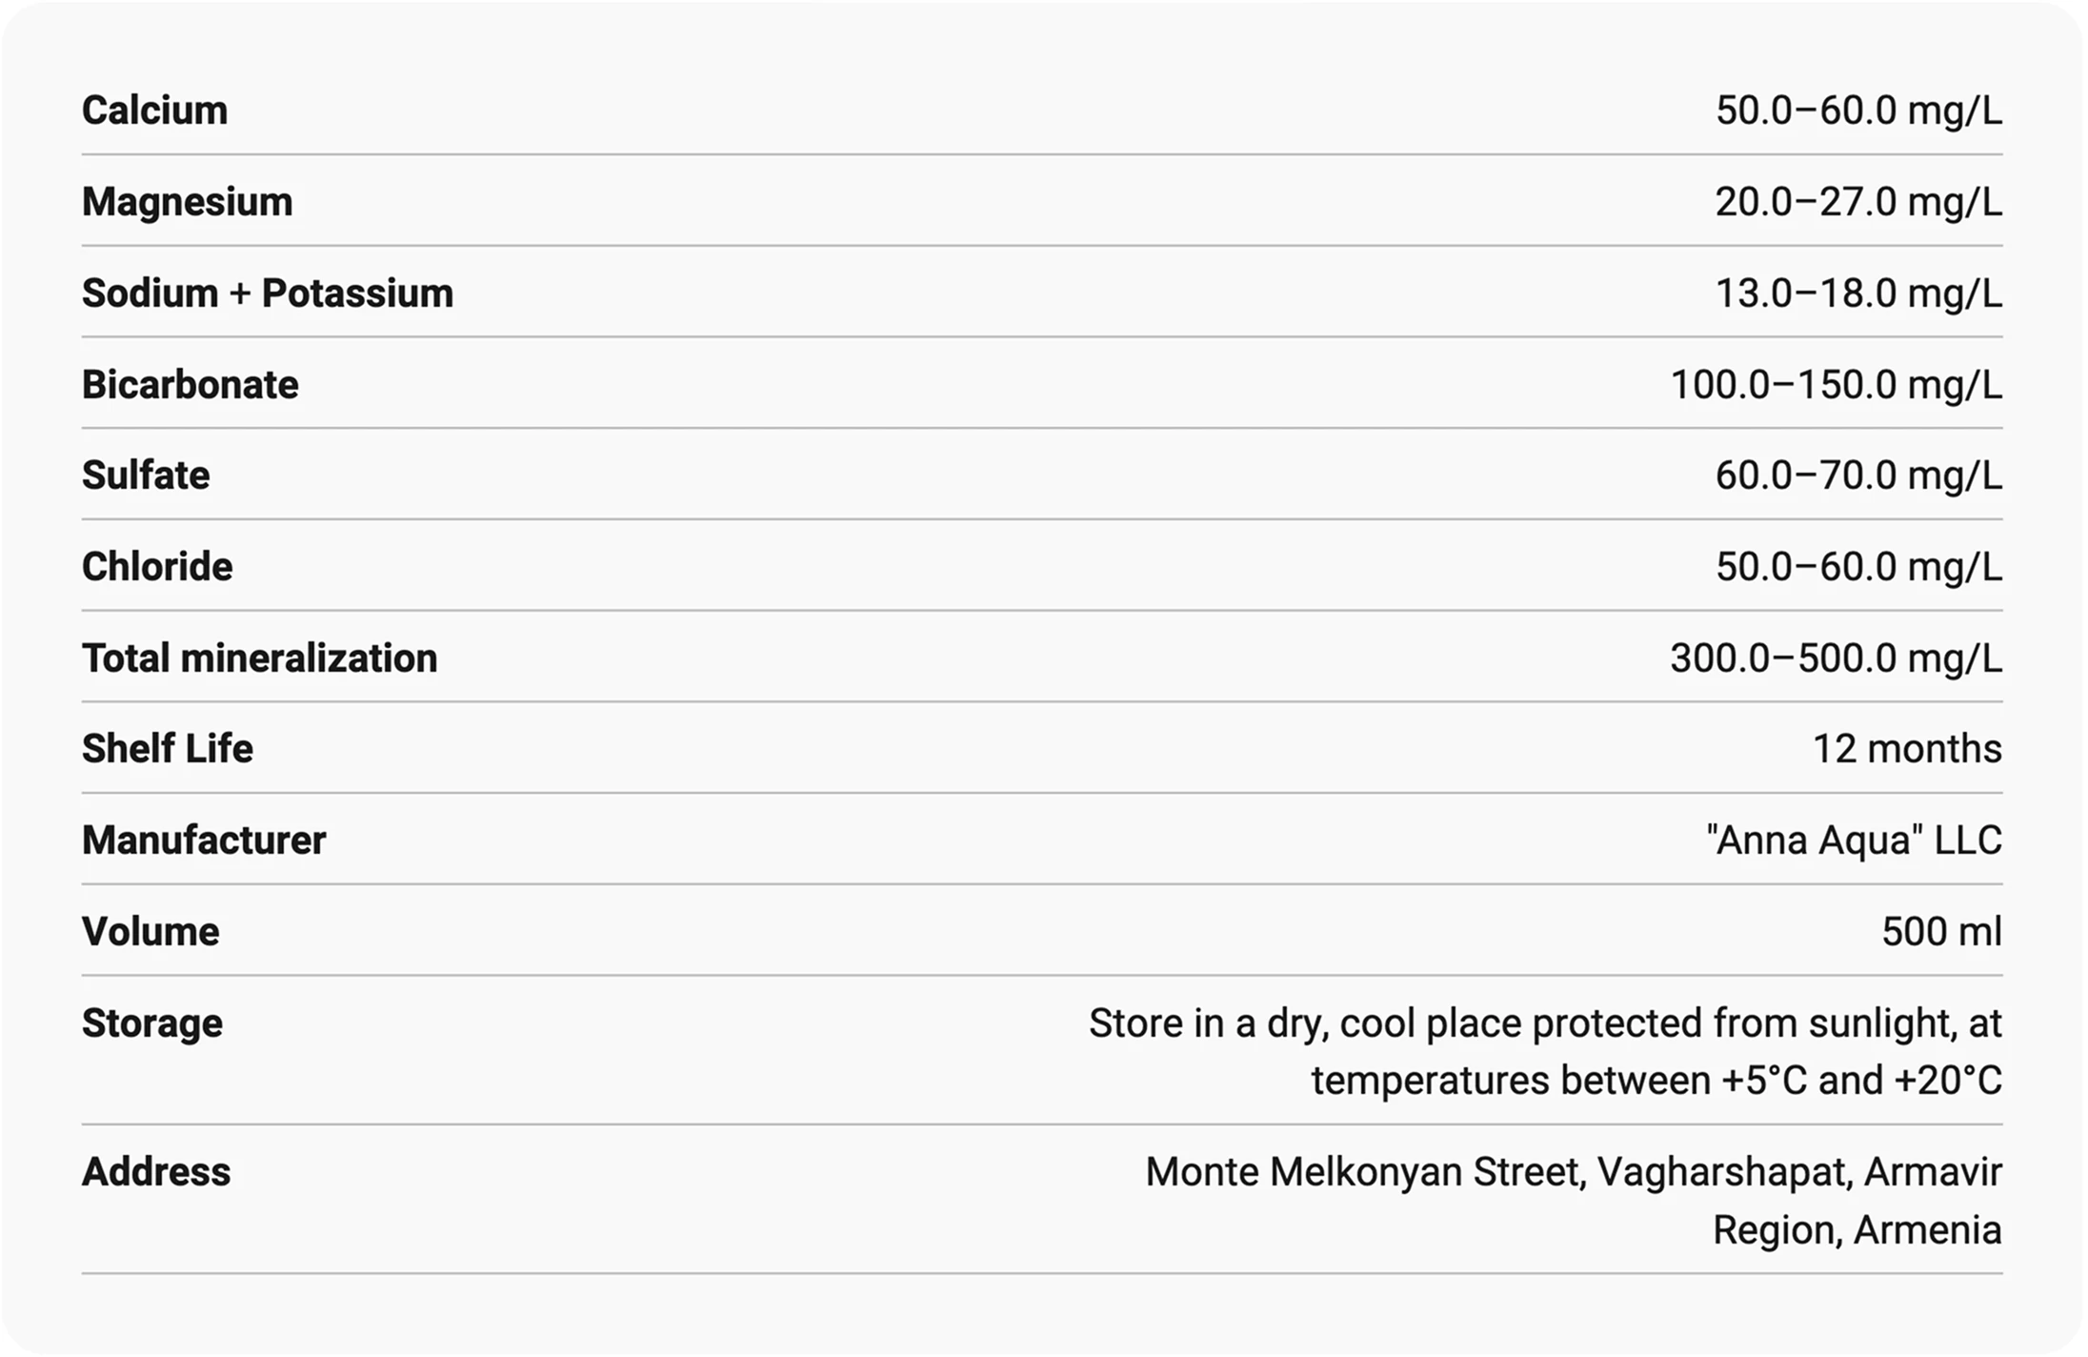Image resolution: width=2088 pixels, height=1357 pixels.
Task: Select the 13.0–18.0 mg/L value
Action: click(x=1857, y=294)
